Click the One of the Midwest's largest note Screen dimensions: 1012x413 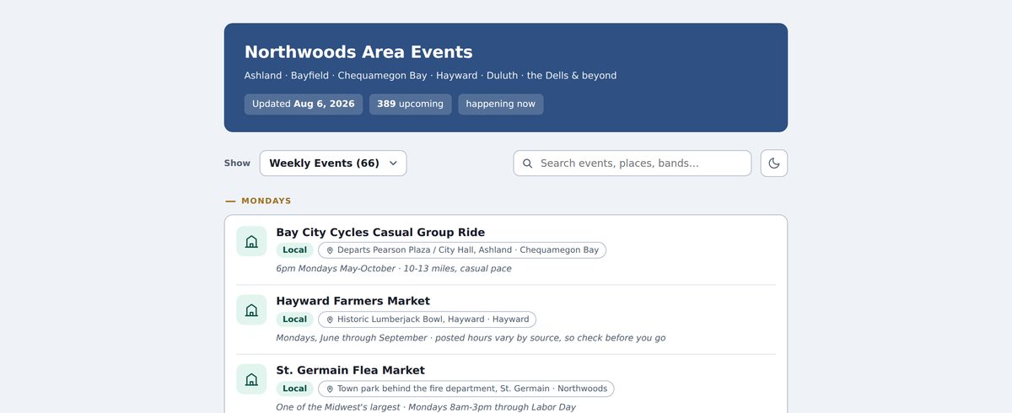tap(426, 407)
